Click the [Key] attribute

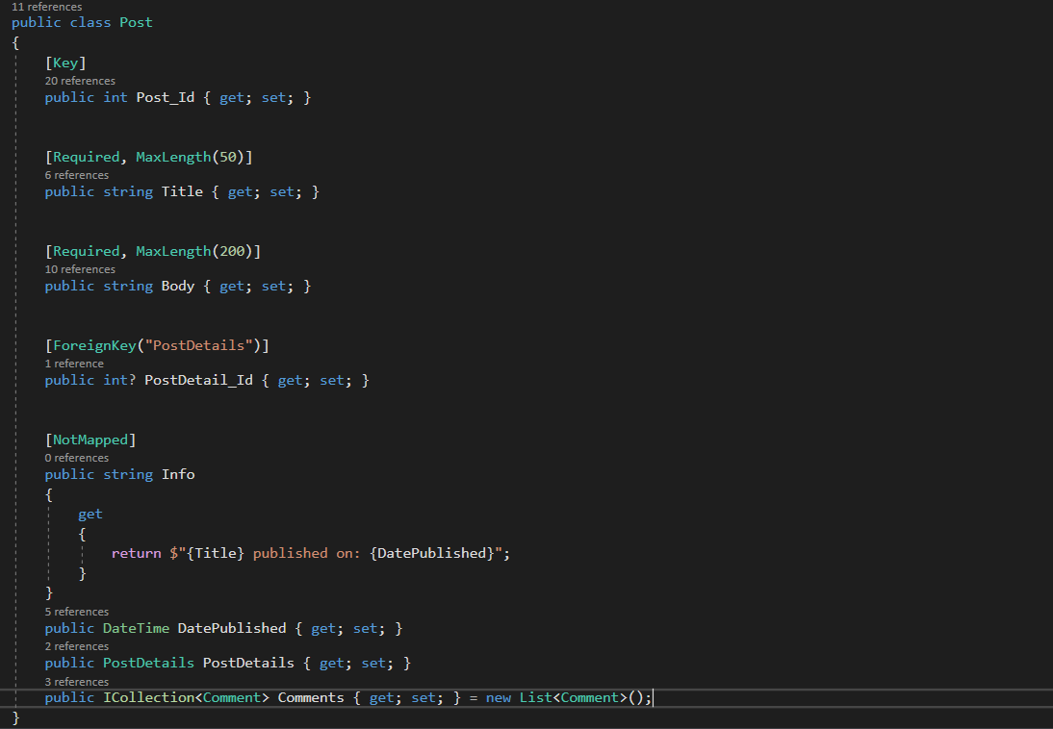[x=65, y=63]
